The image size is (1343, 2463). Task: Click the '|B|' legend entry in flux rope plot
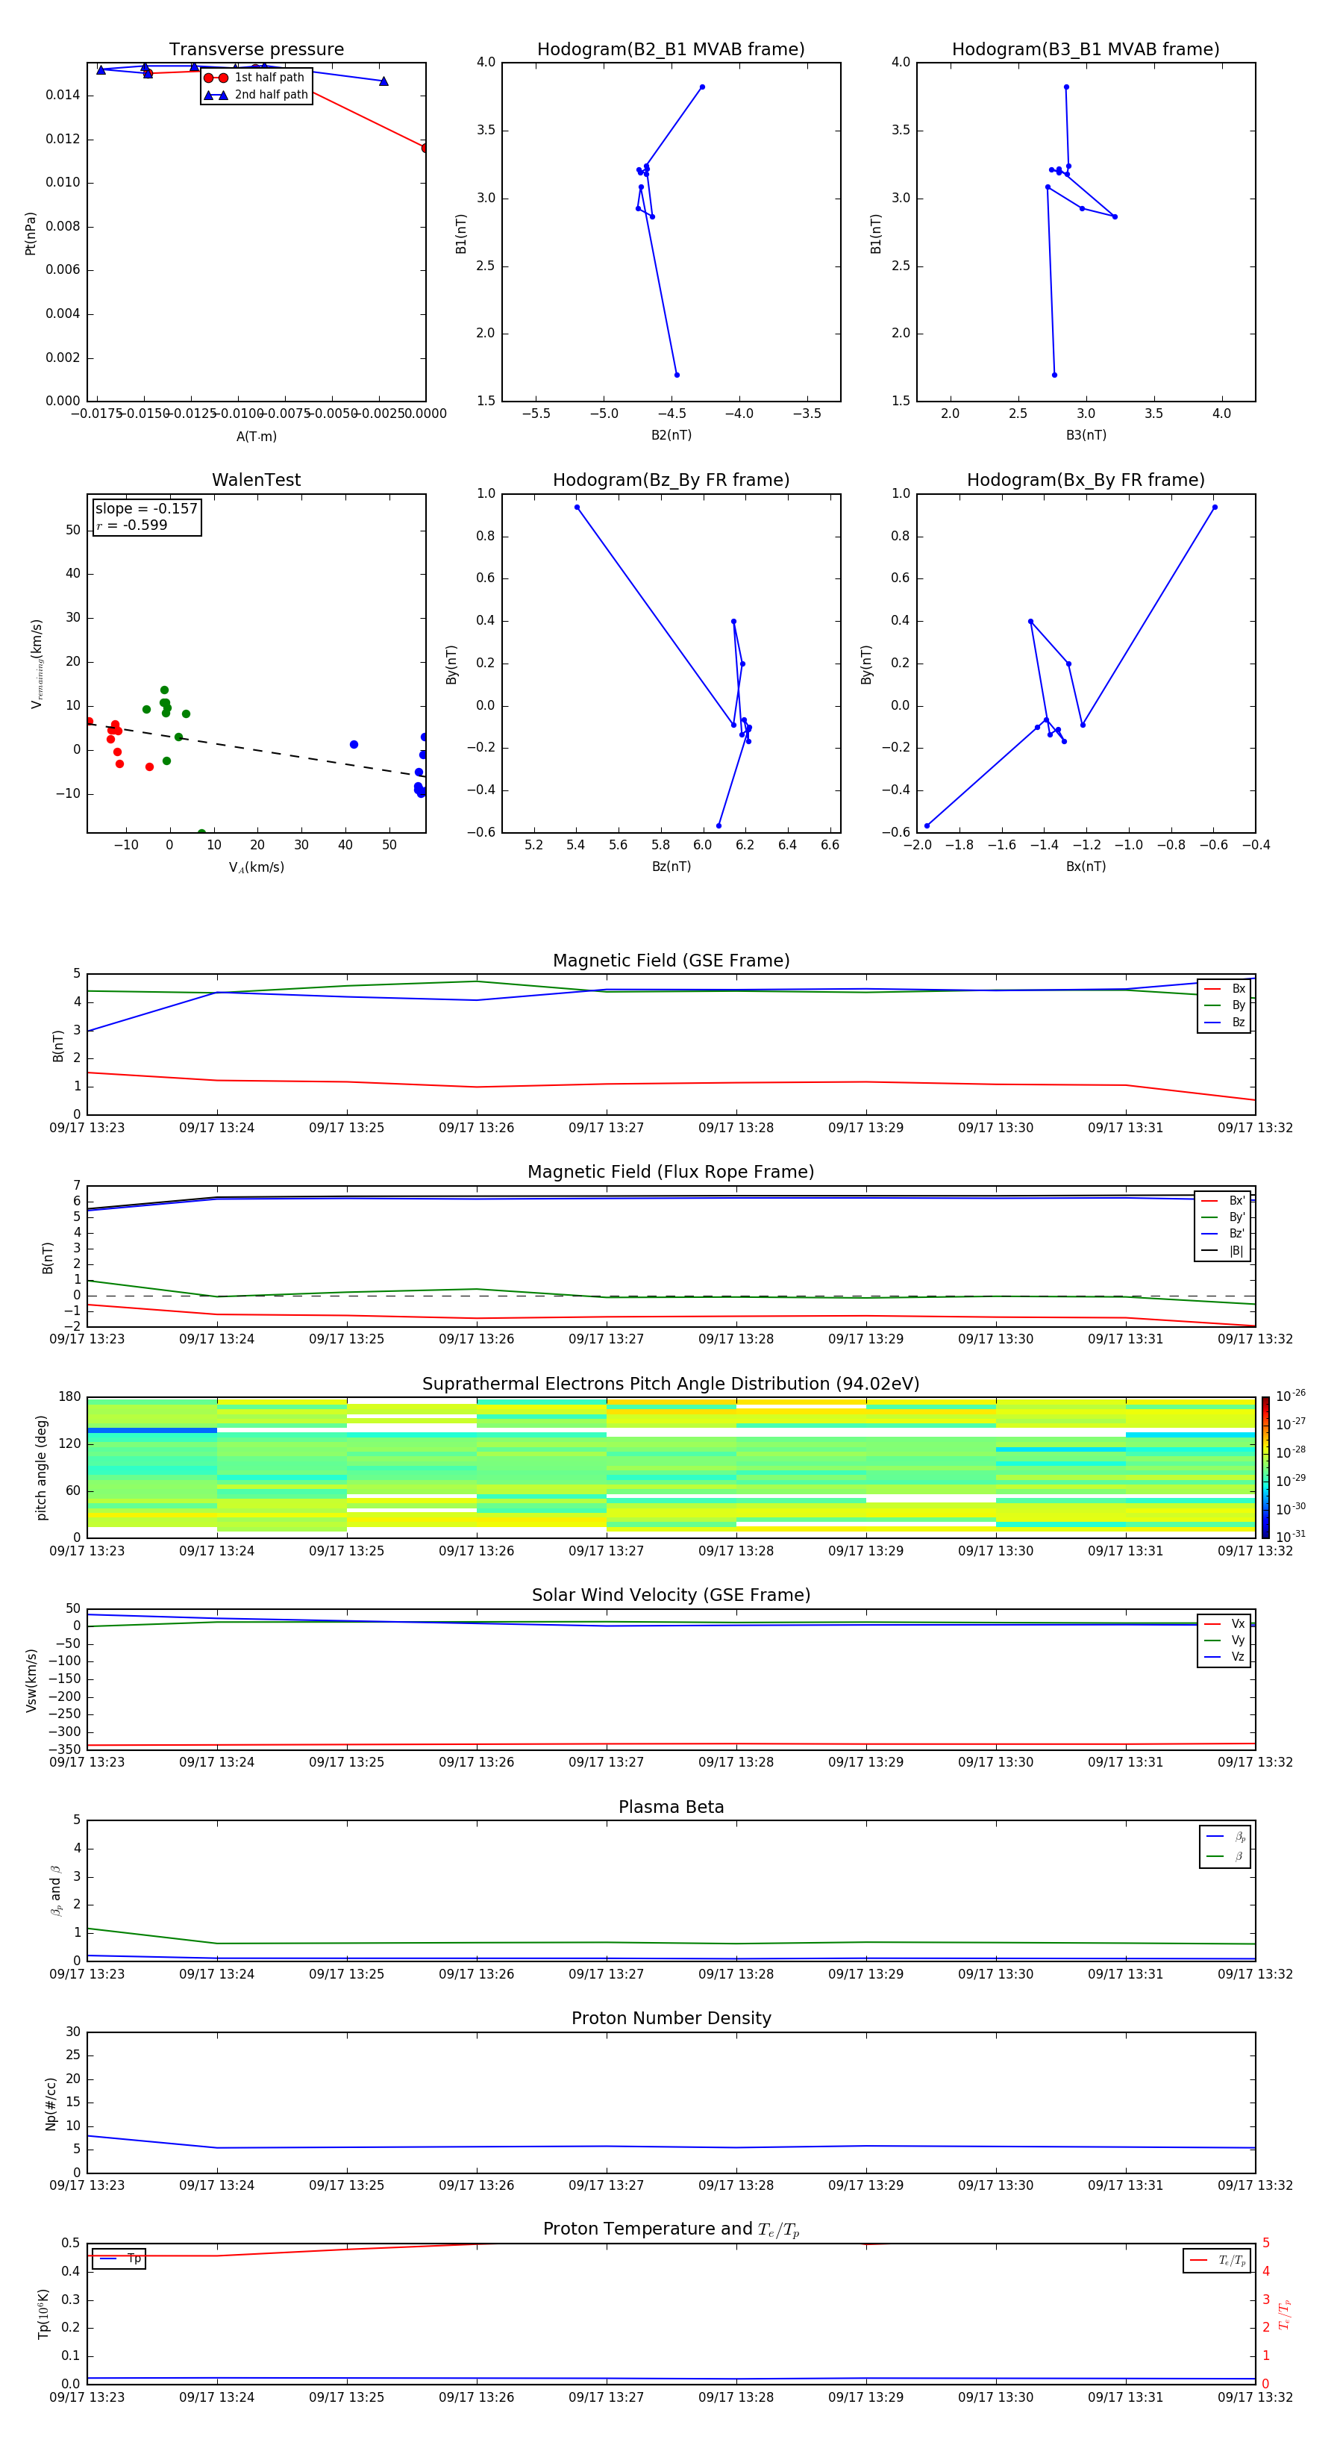click(x=1223, y=1251)
